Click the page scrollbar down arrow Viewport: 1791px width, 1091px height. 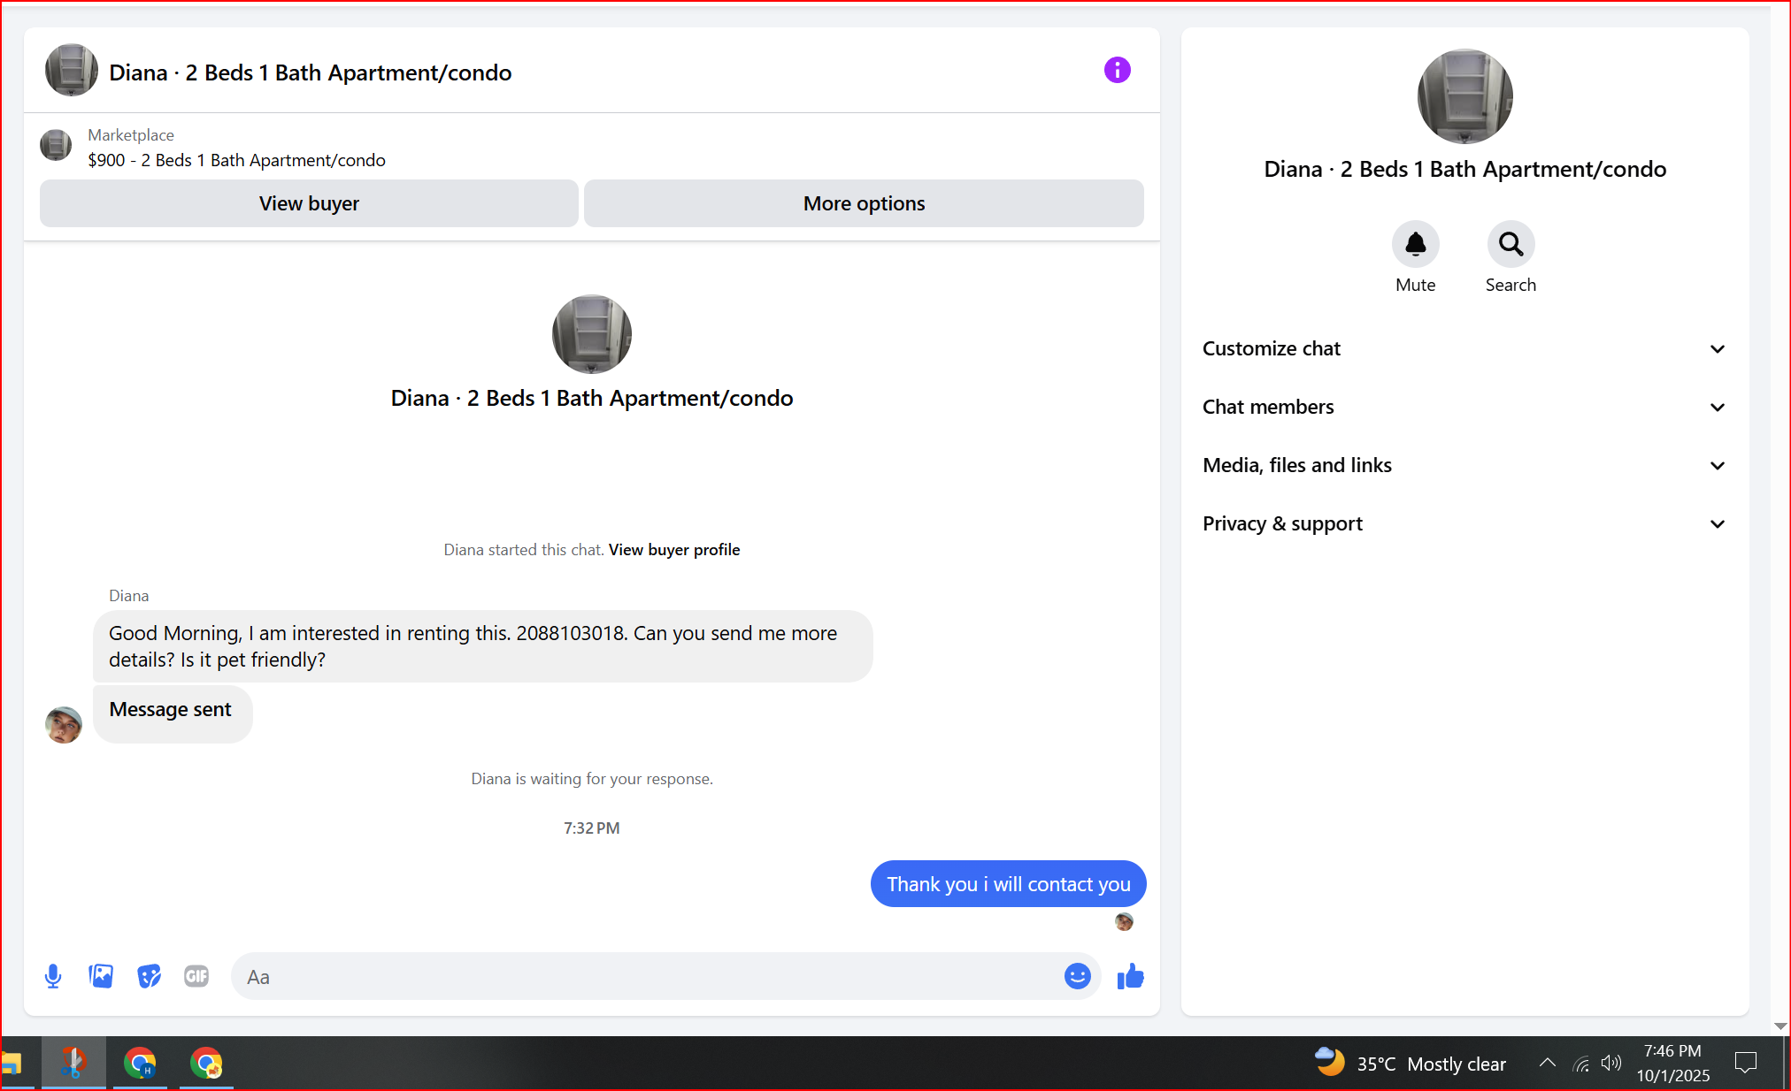1780,1026
